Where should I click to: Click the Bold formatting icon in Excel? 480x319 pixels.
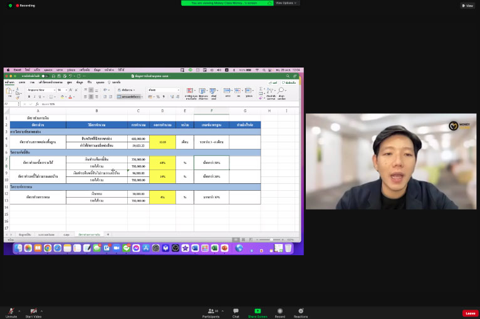pos(29,97)
